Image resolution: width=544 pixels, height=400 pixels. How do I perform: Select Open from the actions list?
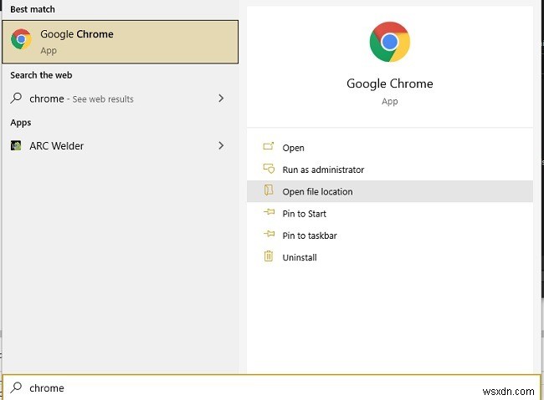click(x=390, y=148)
